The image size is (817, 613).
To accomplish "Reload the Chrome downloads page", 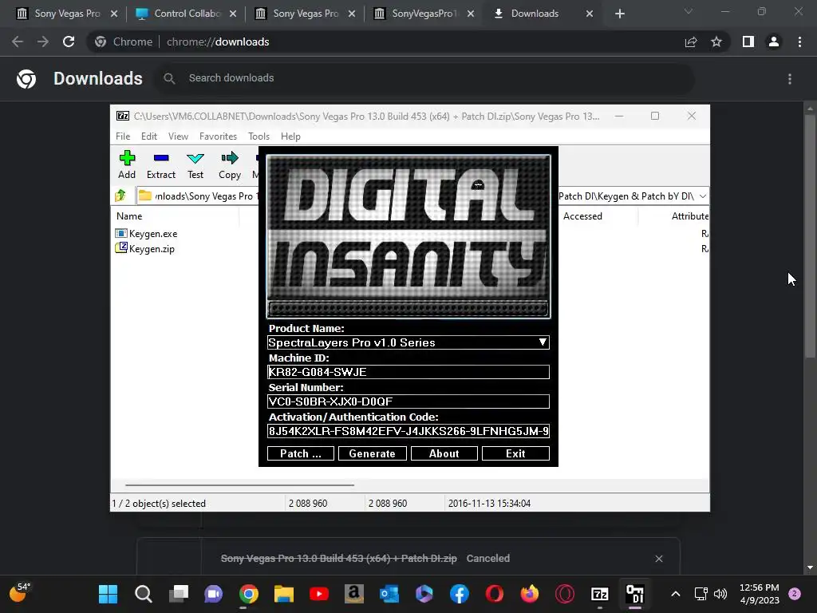I will 69,42.
